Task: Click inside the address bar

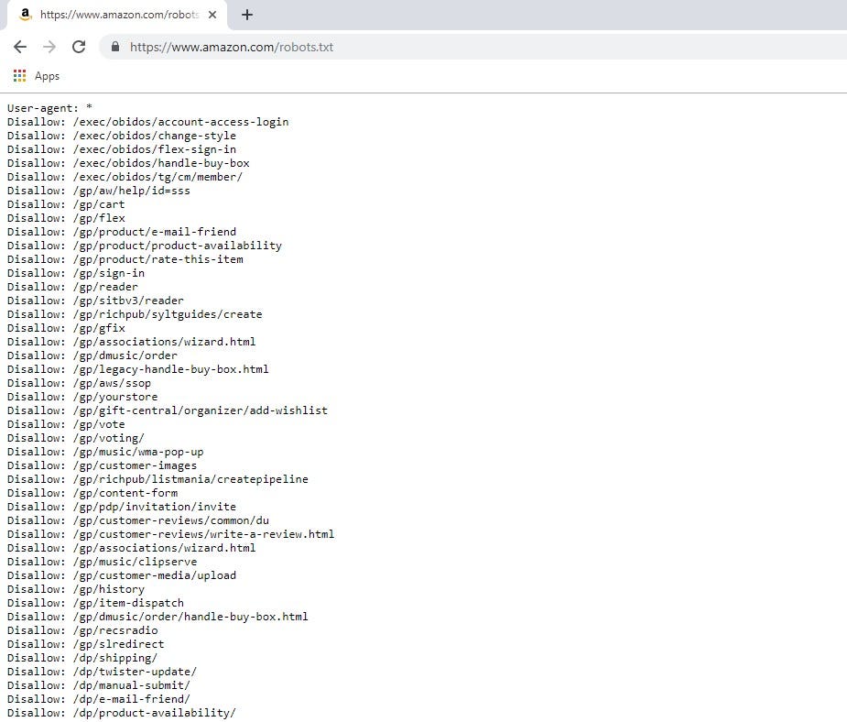Action: pyautogui.click(x=366, y=46)
